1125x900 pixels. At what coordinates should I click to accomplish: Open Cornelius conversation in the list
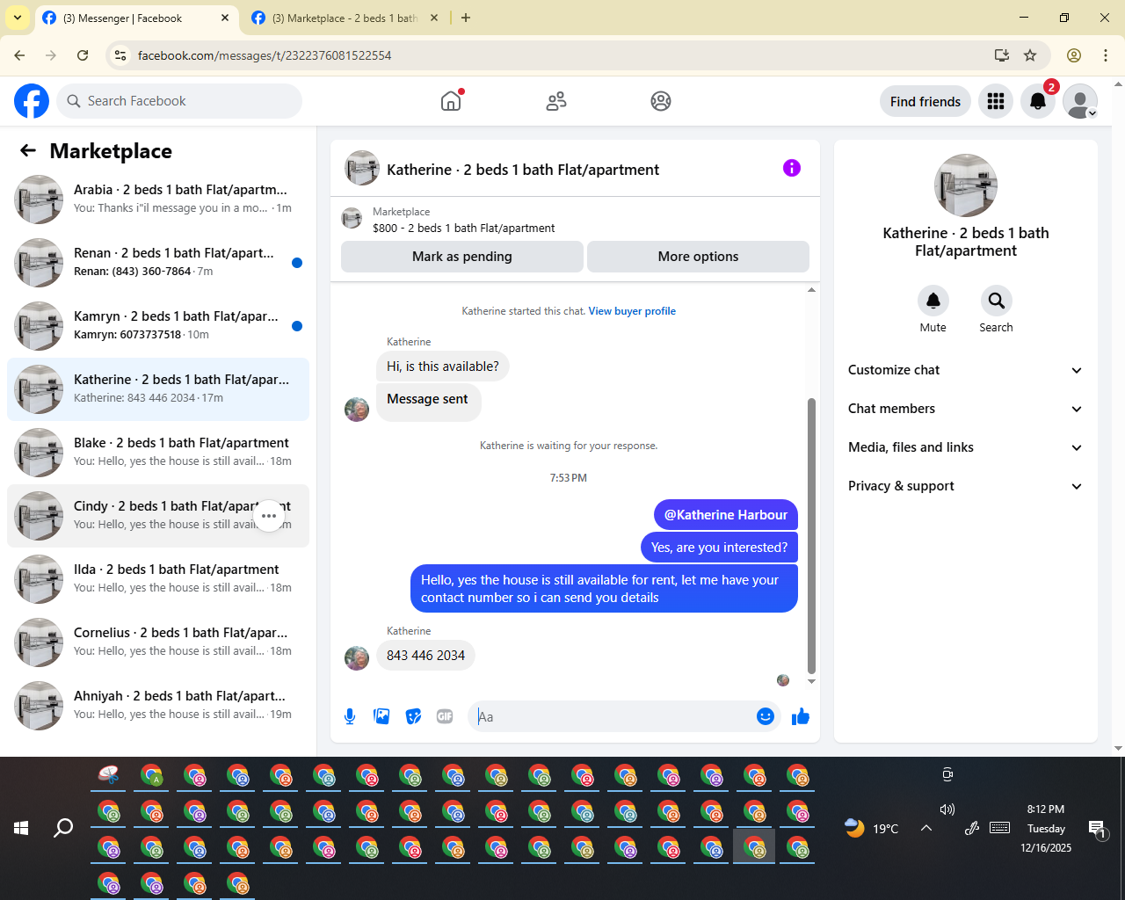158,642
